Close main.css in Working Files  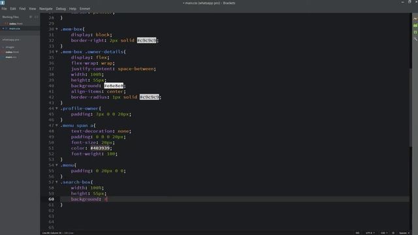tap(3, 29)
